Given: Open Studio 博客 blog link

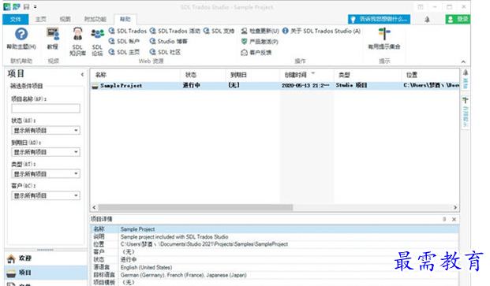Looking at the screenshot, I should (168, 41).
